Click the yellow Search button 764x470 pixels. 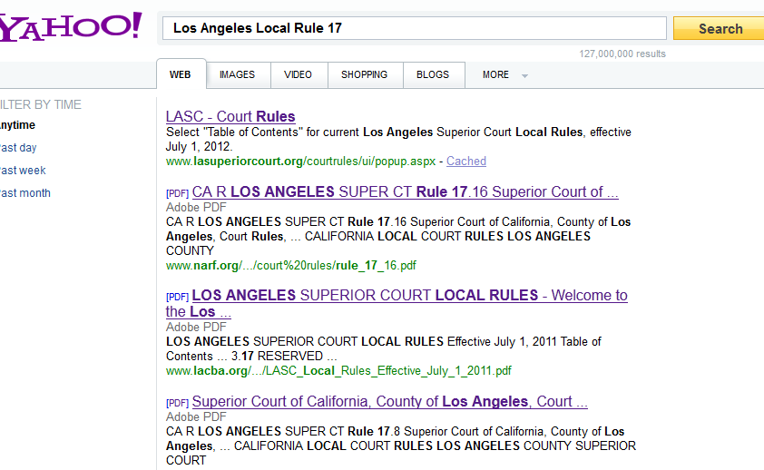pos(720,29)
